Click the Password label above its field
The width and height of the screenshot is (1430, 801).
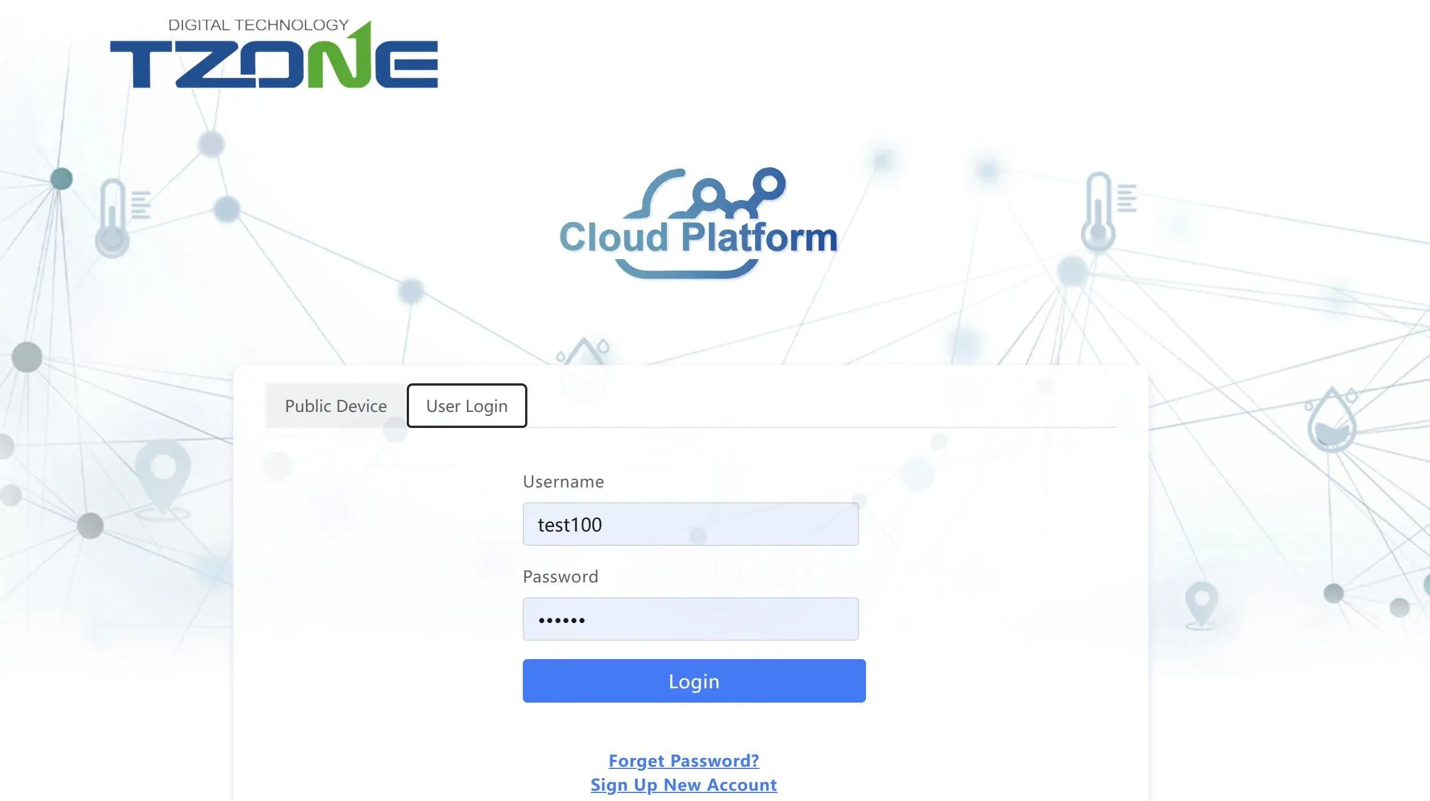point(560,576)
